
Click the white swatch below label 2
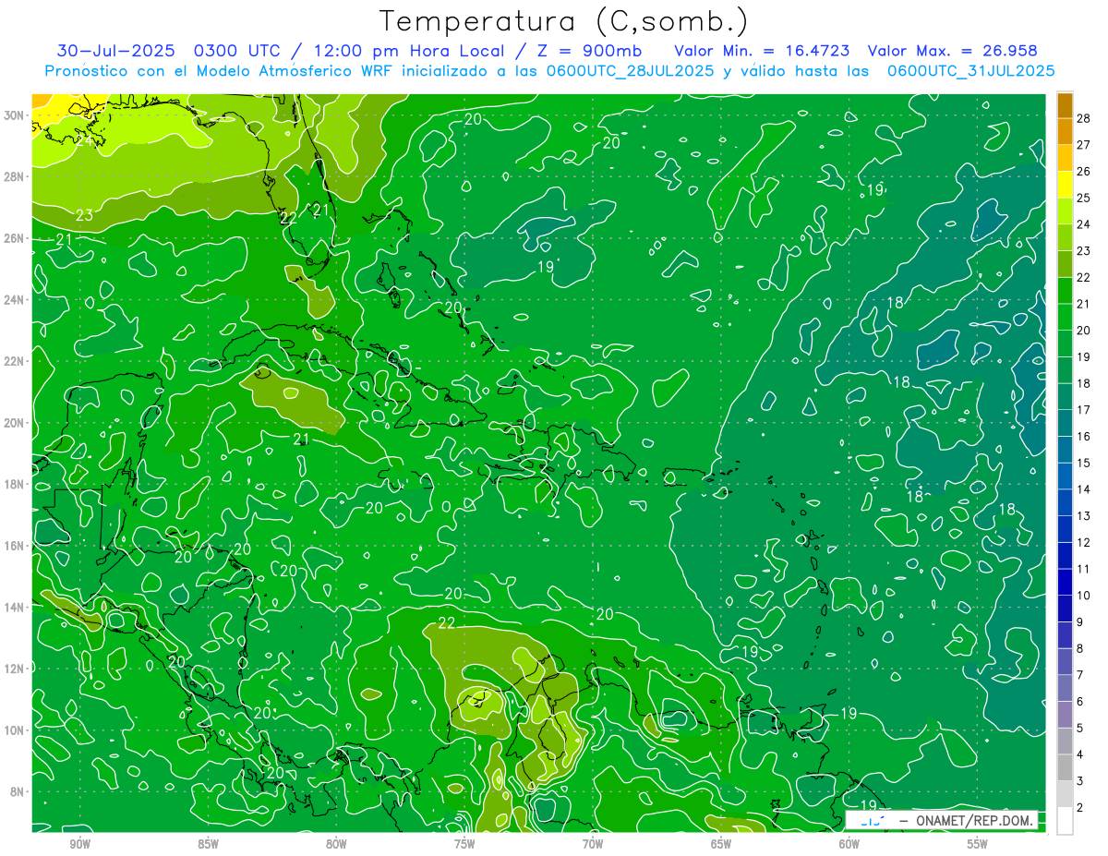(x=1065, y=821)
